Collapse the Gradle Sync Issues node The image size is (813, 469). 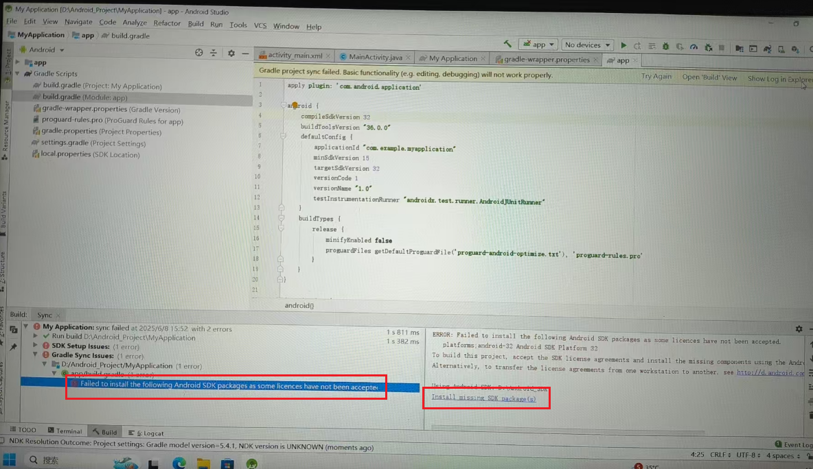click(35, 355)
